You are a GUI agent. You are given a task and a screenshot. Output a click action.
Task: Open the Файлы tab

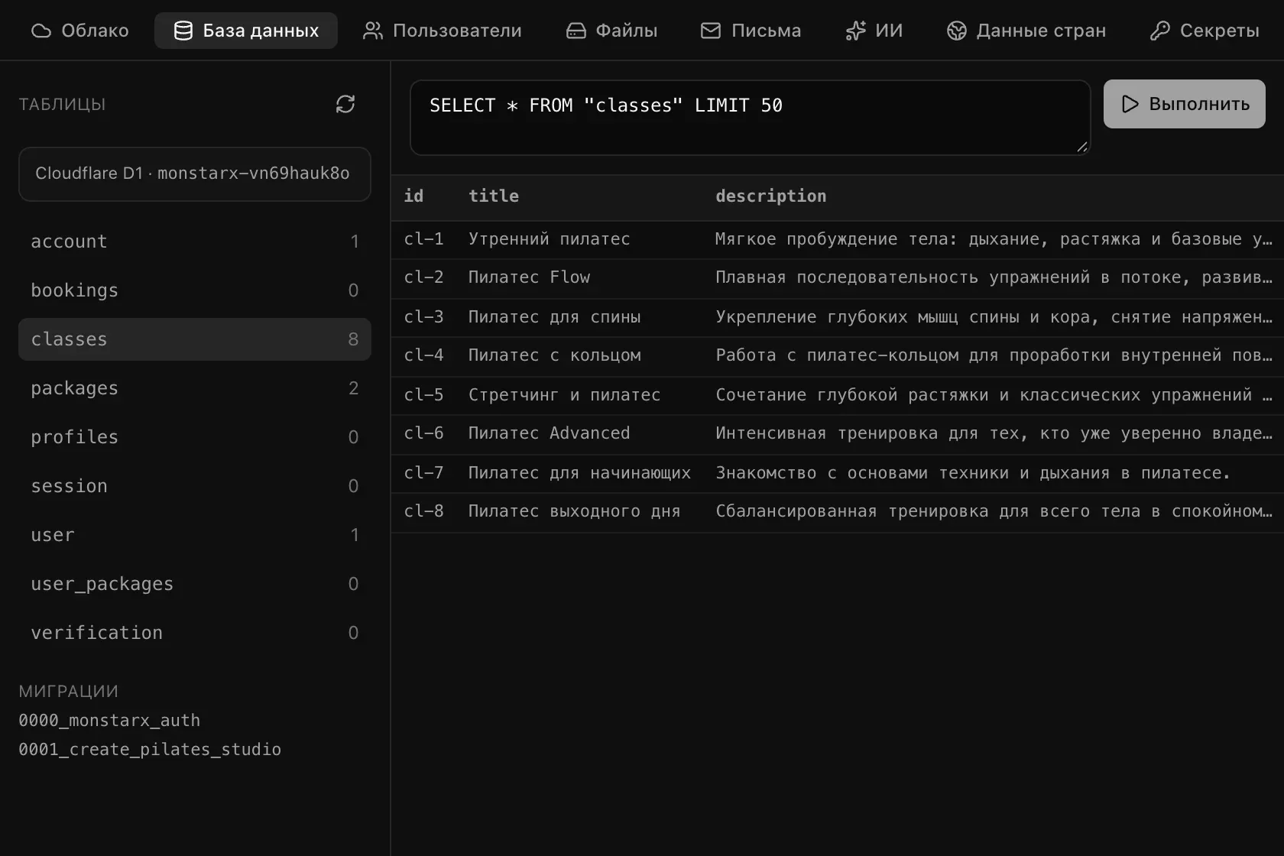611,31
